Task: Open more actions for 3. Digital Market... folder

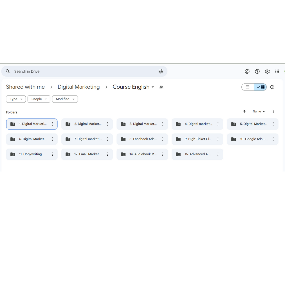Action: [163, 124]
